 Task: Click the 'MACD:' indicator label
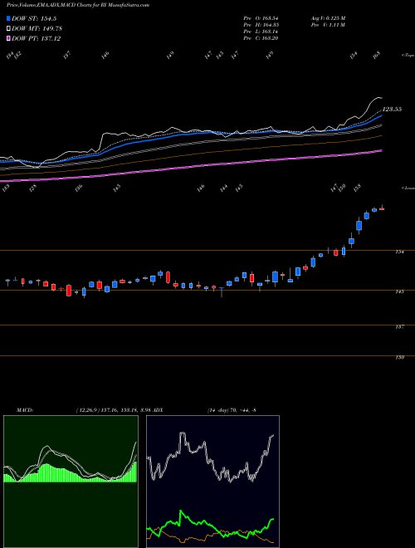(24, 410)
